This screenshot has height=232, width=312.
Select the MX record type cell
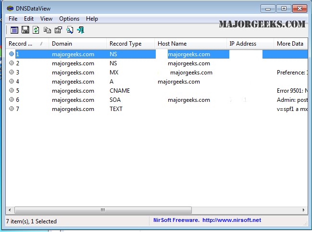[114, 73]
